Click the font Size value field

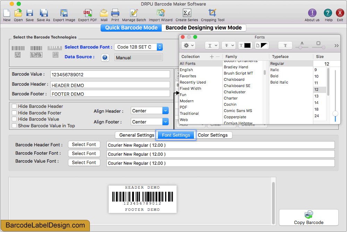click(327, 64)
